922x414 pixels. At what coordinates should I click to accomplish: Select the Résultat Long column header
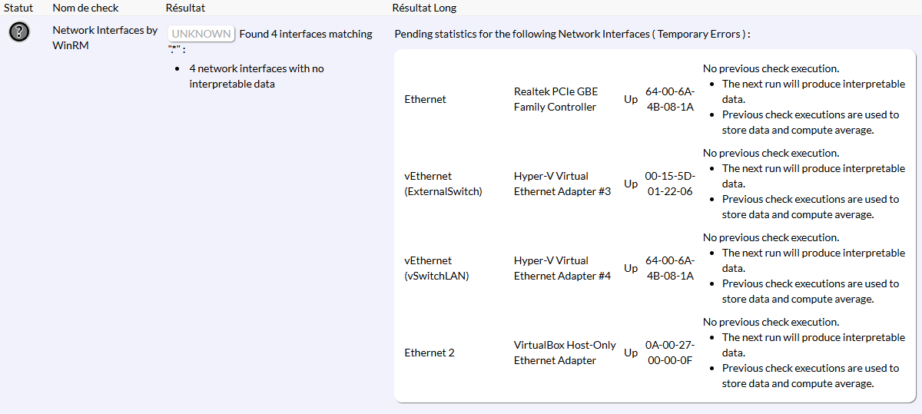[x=424, y=8]
